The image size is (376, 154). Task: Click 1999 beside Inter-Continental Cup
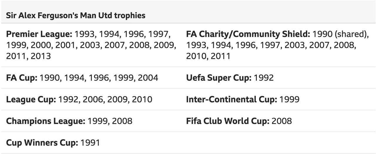click(x=289, y=99)
